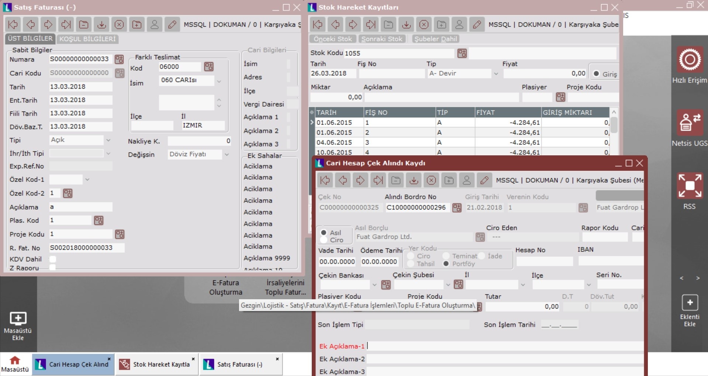Click Açıklama field containing 'a'
The height and width of the screenshot is (376, 708).
80,207
